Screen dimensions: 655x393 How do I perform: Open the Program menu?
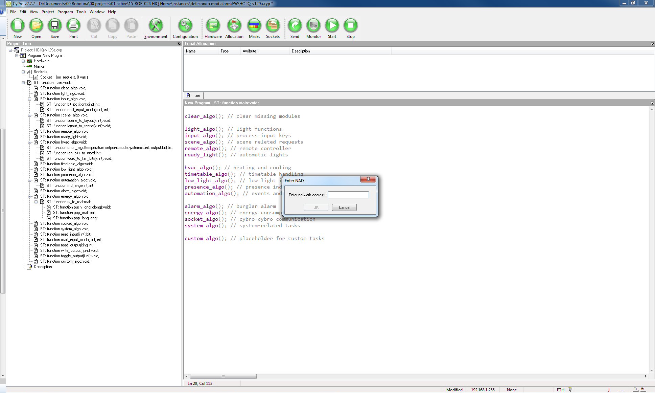65,12
